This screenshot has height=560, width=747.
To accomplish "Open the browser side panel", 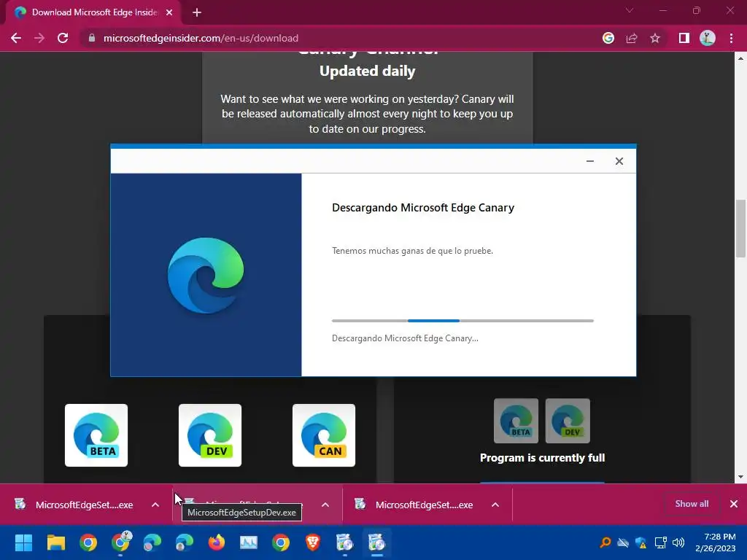I will (x=684, y=38).
